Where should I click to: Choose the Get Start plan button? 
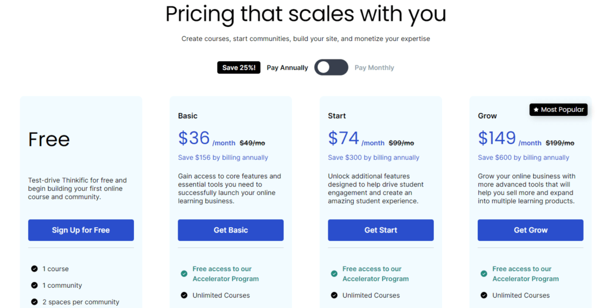tap(381, 230)
